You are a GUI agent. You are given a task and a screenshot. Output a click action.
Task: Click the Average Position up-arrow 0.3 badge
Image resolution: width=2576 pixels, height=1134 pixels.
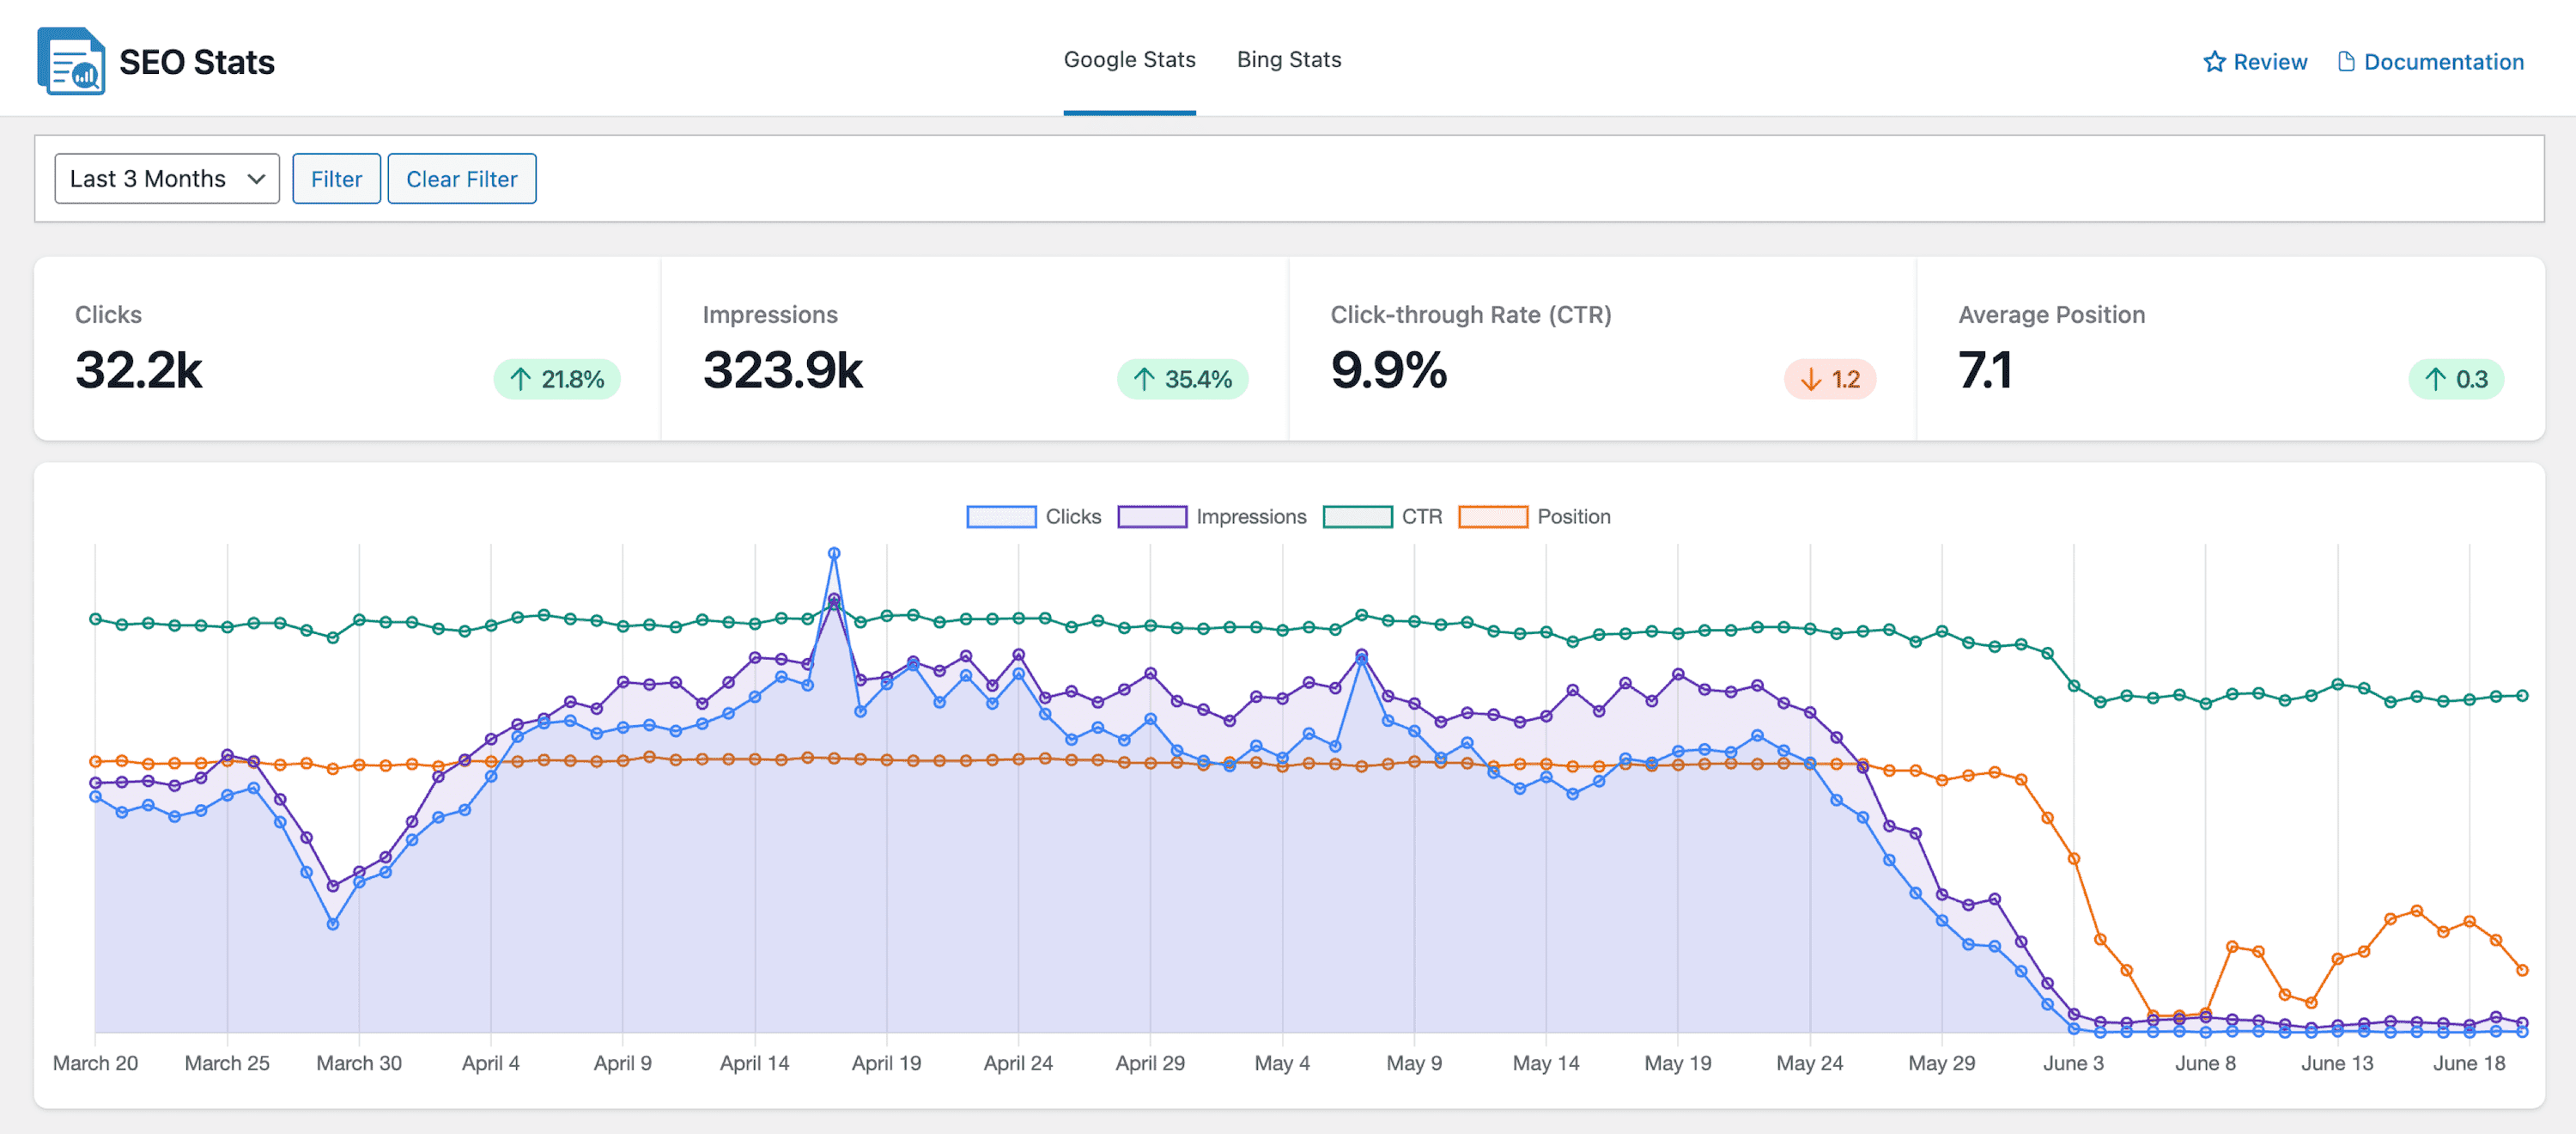point(2455,380)
